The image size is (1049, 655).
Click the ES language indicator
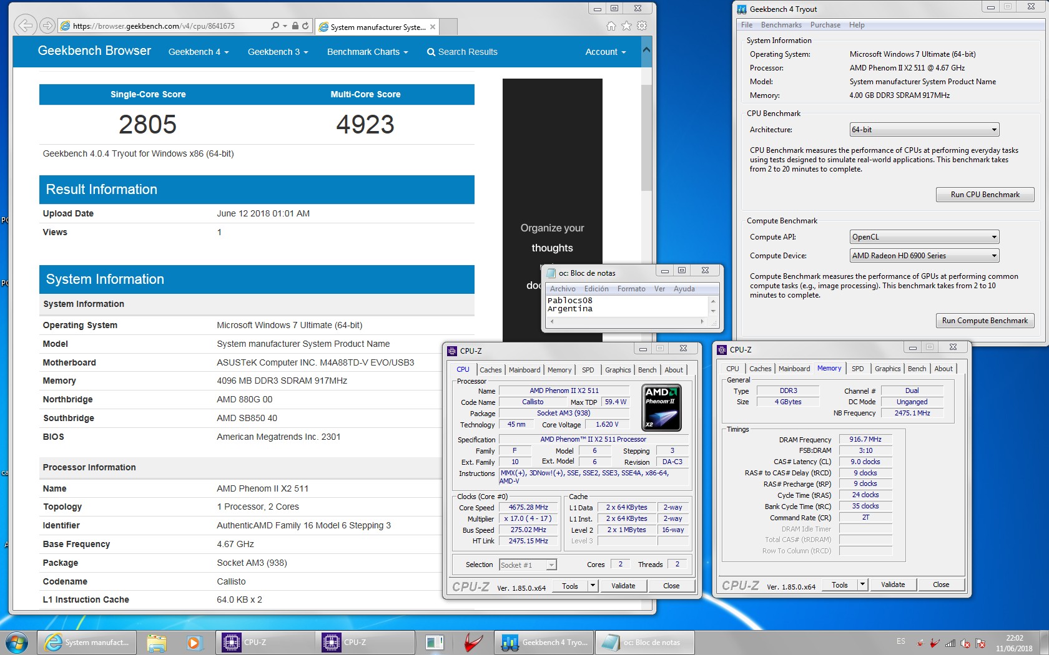tap(900, 641)
